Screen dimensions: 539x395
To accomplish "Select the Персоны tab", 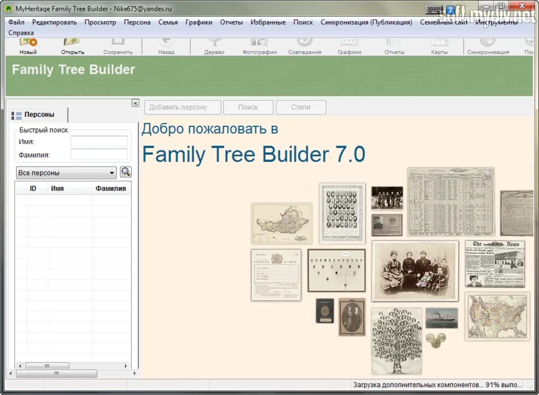I will tap(38, 114).
